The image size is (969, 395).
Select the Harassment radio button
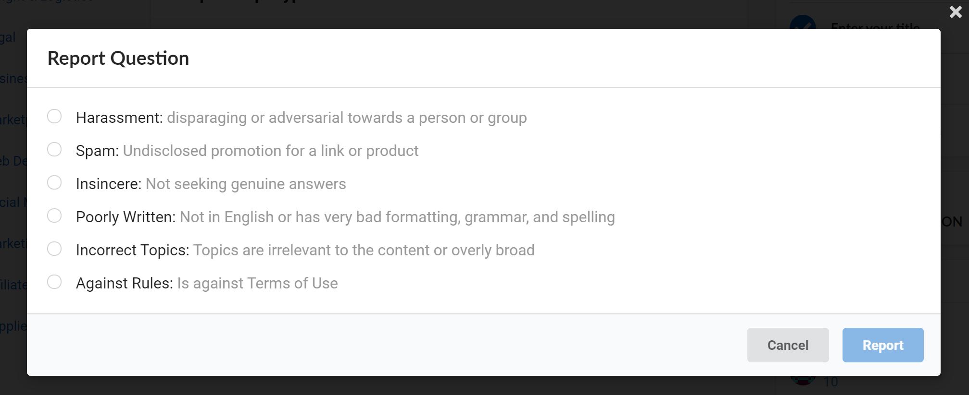pyautogui.click(x=54, y=117)
